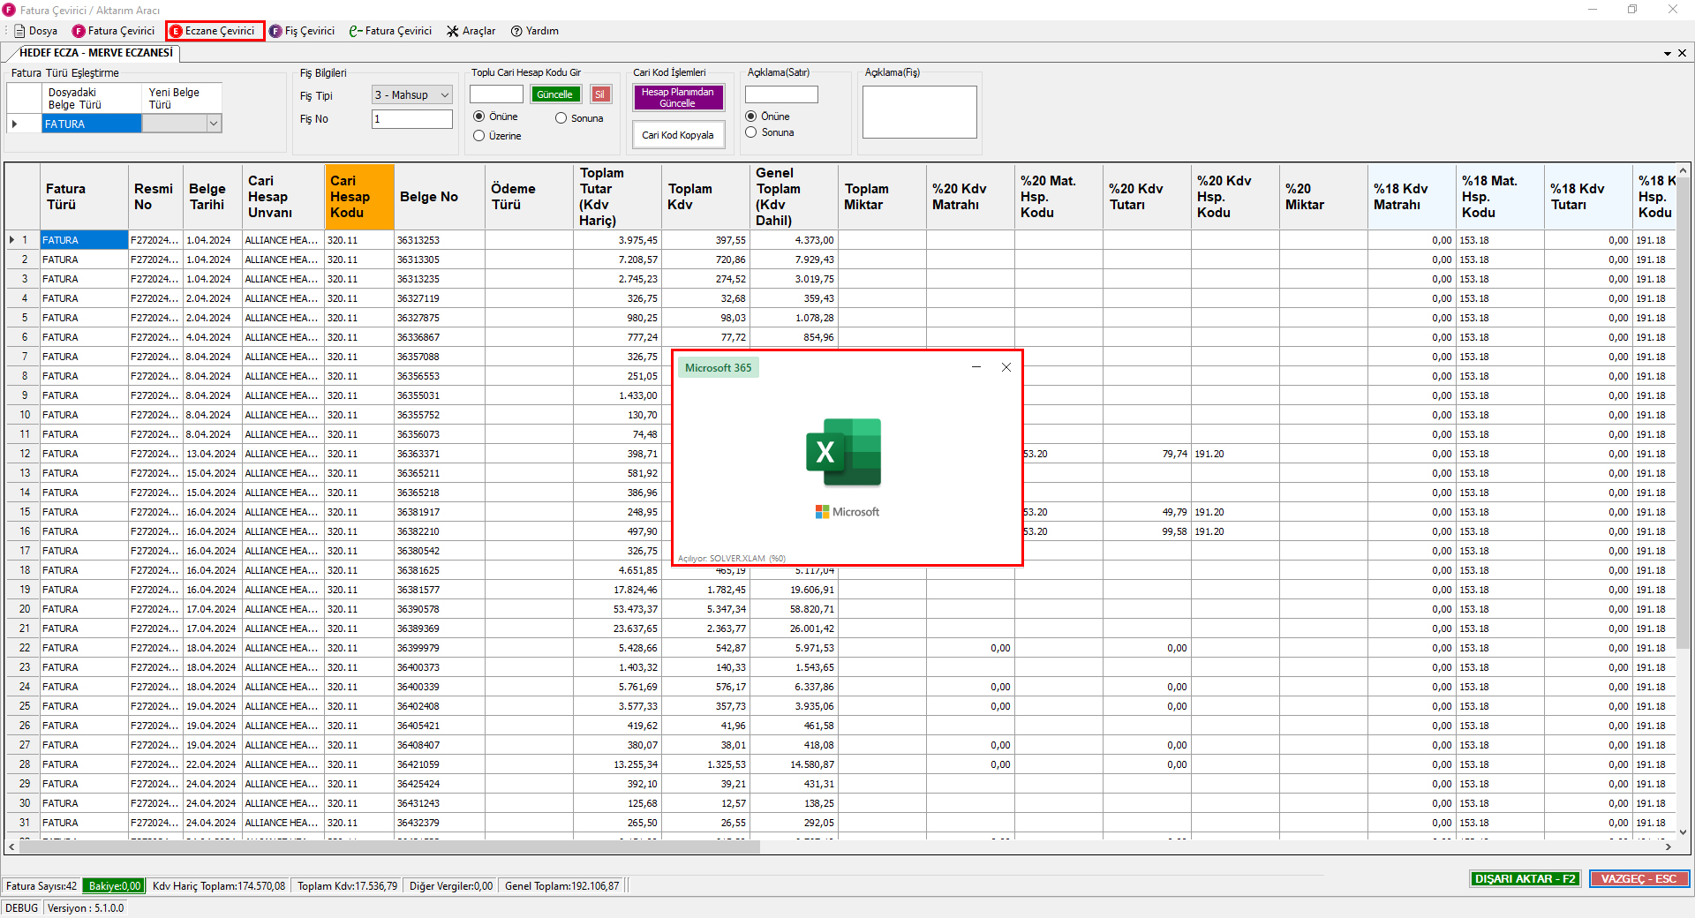
Task: Select Sonuna radio in Açıklama(Satır)
Action: [x=751, y=132]
